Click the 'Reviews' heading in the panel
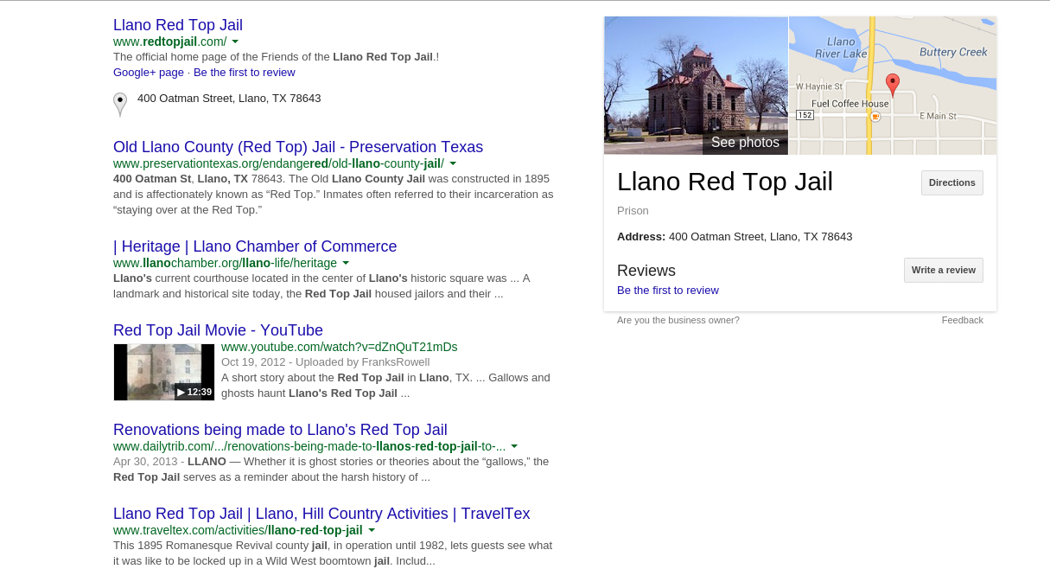Screen dimensions: 1050x569 [646, 271]
